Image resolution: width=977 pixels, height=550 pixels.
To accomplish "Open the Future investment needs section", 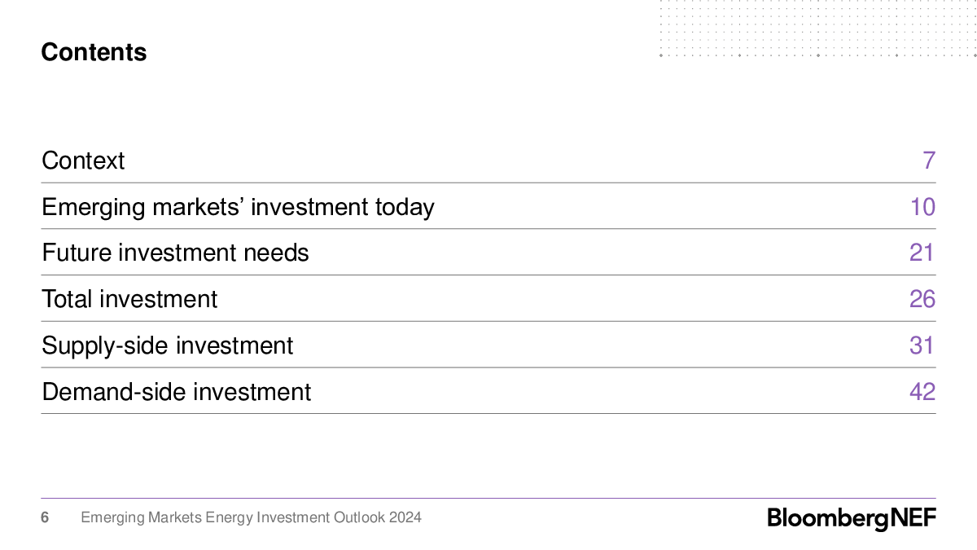I will 175,253.
